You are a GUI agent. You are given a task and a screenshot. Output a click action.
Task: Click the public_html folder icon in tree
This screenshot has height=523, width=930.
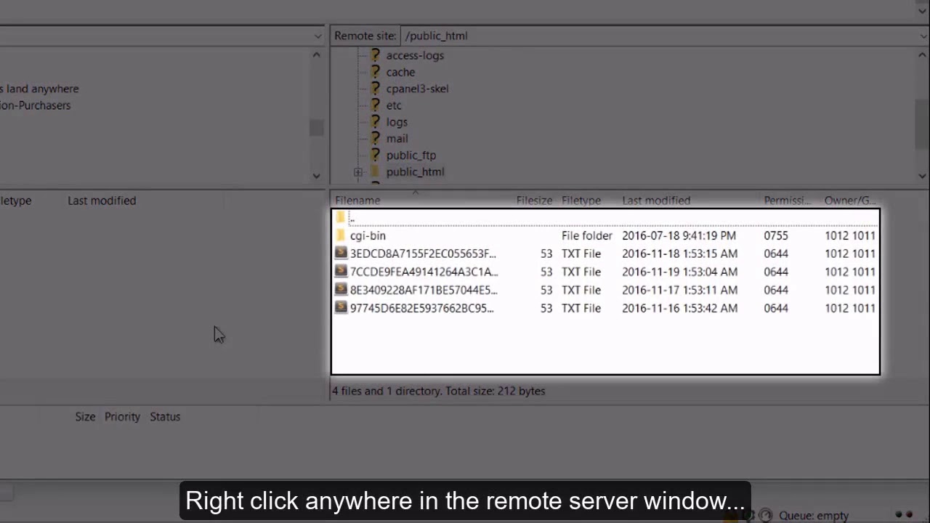[x=375, y=172]
